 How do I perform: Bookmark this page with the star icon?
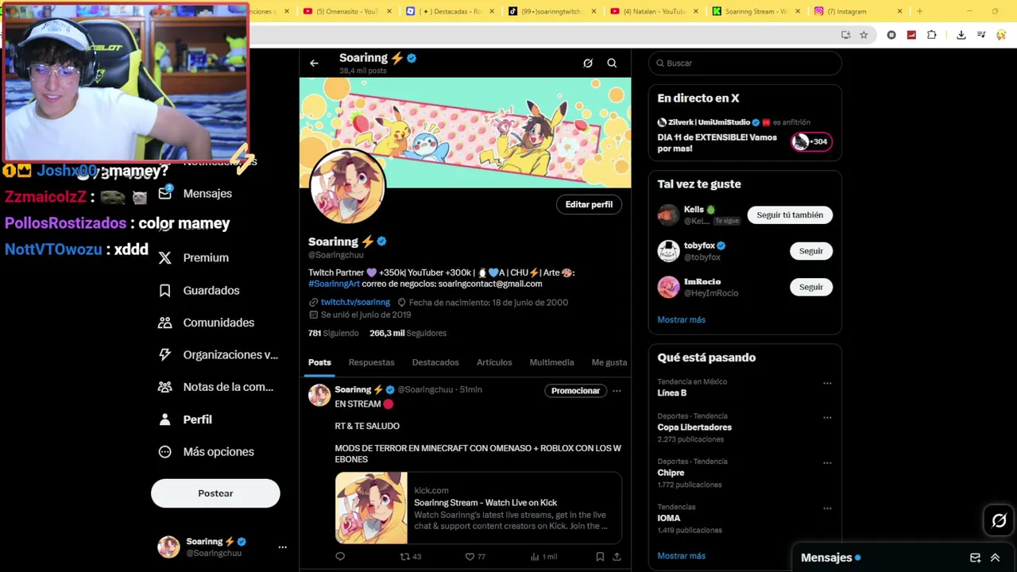(x=864, y=35)
